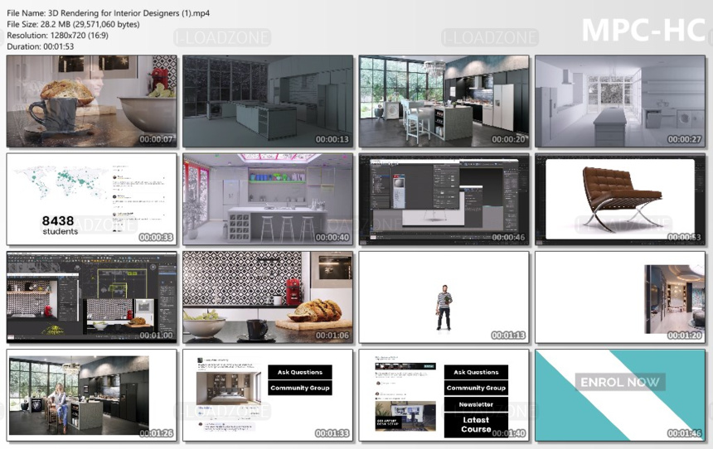This screenshot has height=449, width=713.
Task: Click the Resolution 1280x720 text
Action: coord(57,35)
